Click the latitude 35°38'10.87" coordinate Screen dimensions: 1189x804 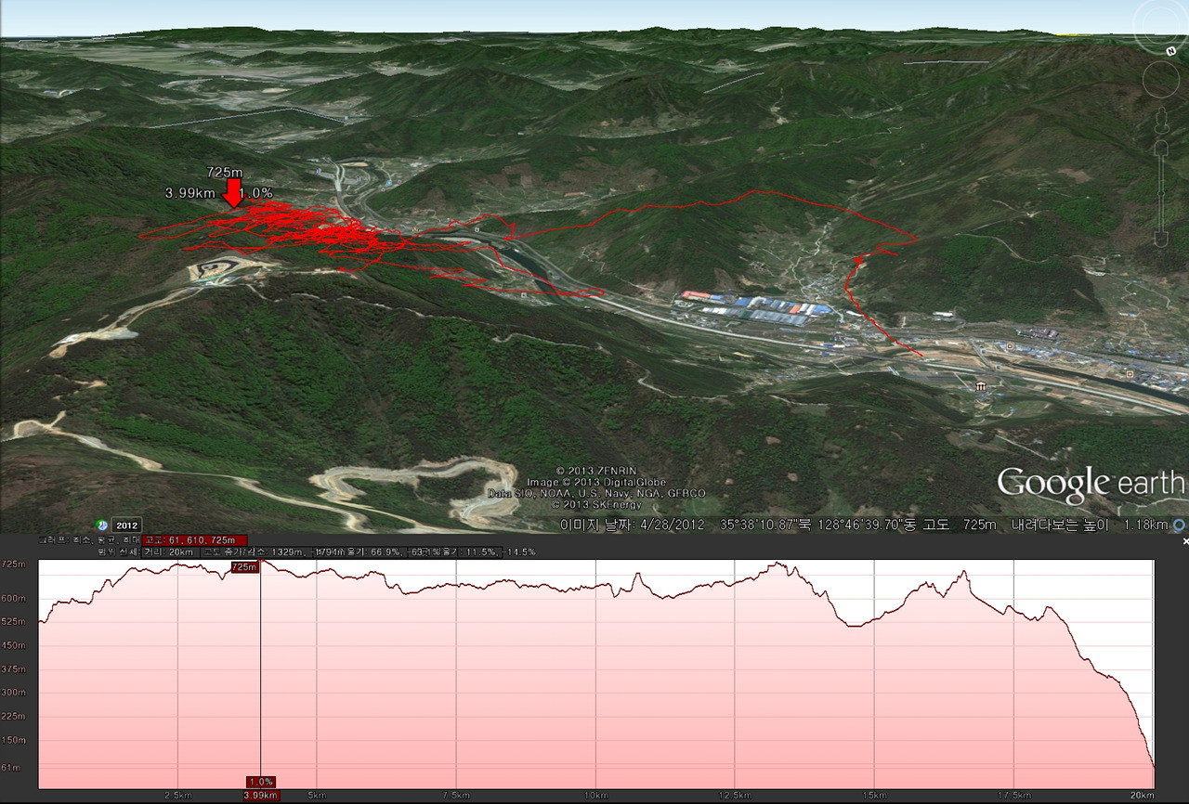click(x=759, y=525)
